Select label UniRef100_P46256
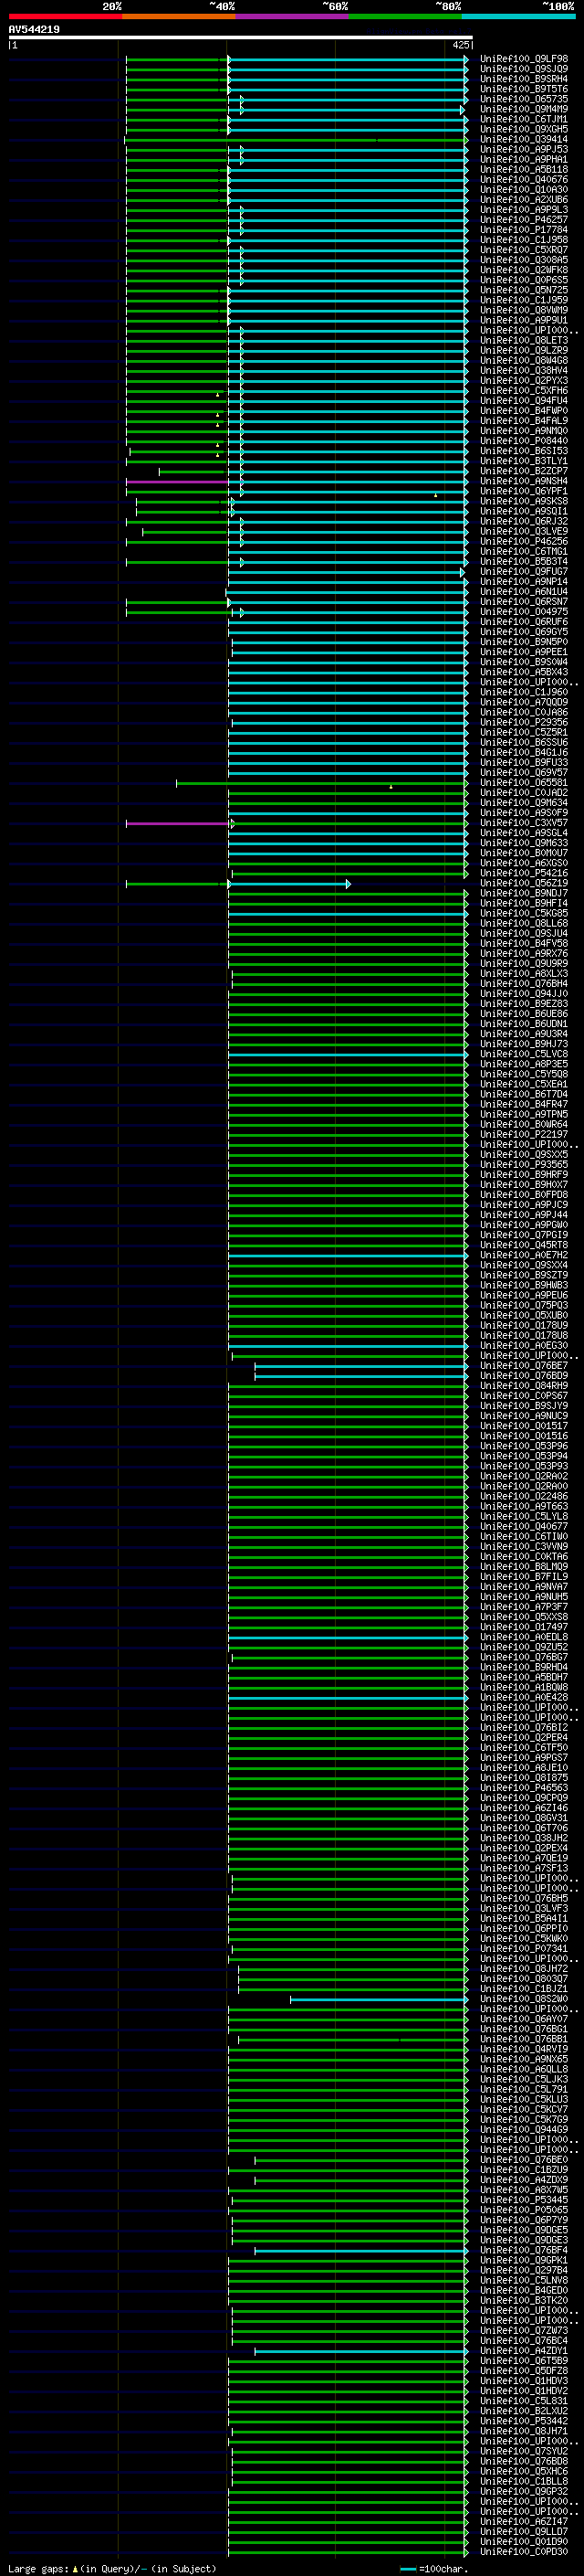The width and height of the screenshot is (584, 2576). pos(524,541)
